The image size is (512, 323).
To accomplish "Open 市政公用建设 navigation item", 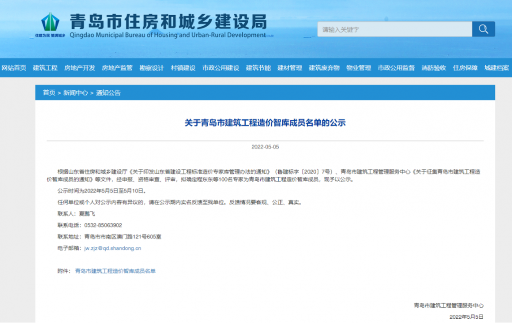I will pos(220,68).
